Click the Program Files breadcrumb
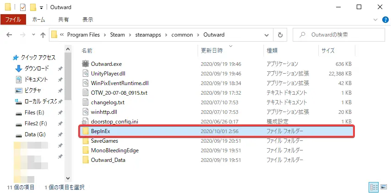Screen dimensions: 391x193 [83, 35]
